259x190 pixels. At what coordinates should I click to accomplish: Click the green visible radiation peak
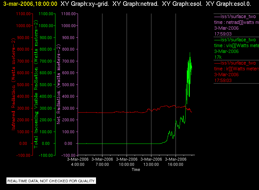[190, 53]
